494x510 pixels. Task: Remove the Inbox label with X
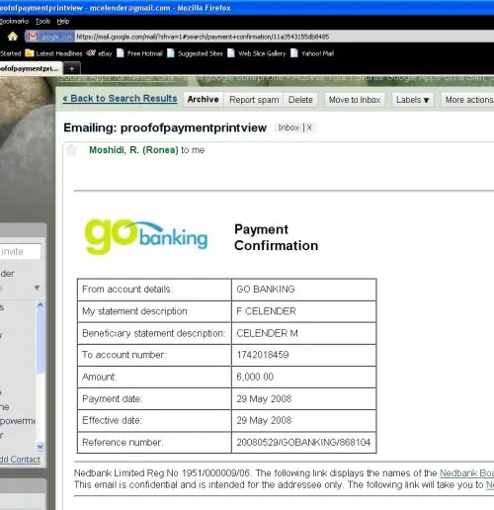(x=309, y=127)
